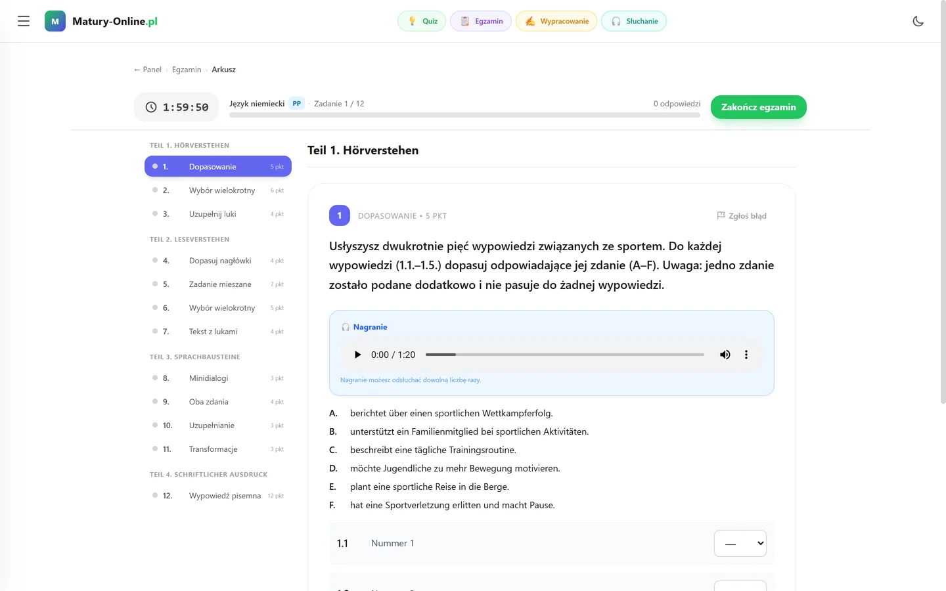Go back to Panel breadcrumb
This screenshot has height=591, width=946.
point(148,70)
